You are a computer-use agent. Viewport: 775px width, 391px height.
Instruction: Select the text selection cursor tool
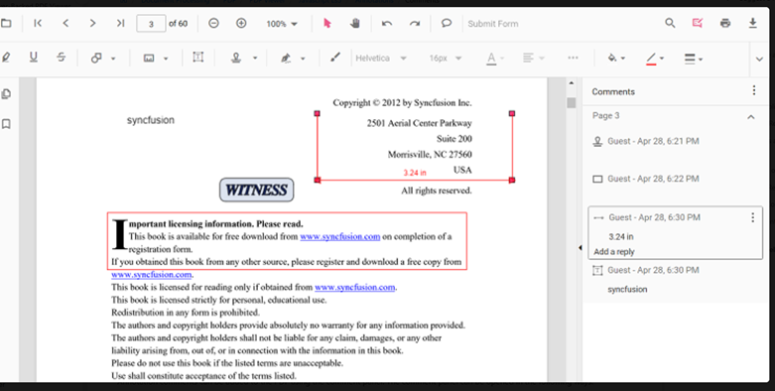pos(327,23)
